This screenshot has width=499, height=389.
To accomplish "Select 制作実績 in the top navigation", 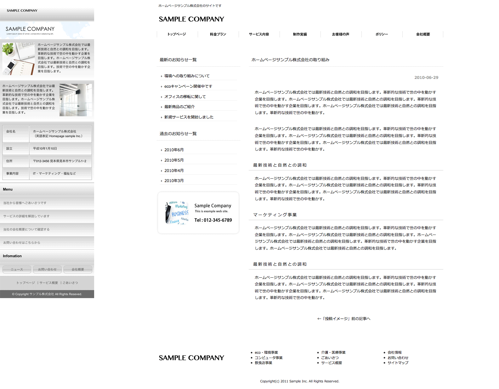I will [x=300, y=34].
